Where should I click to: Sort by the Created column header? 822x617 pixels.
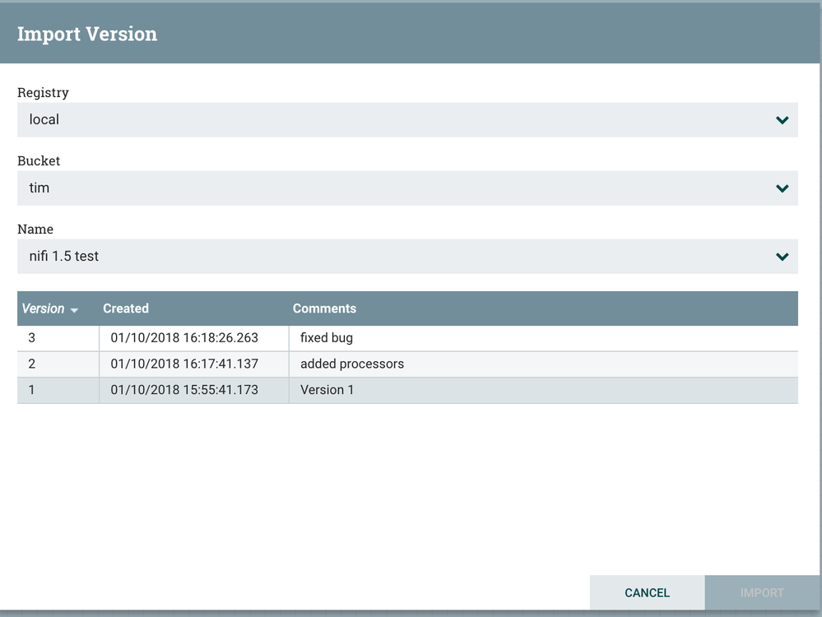click(125, 308)
